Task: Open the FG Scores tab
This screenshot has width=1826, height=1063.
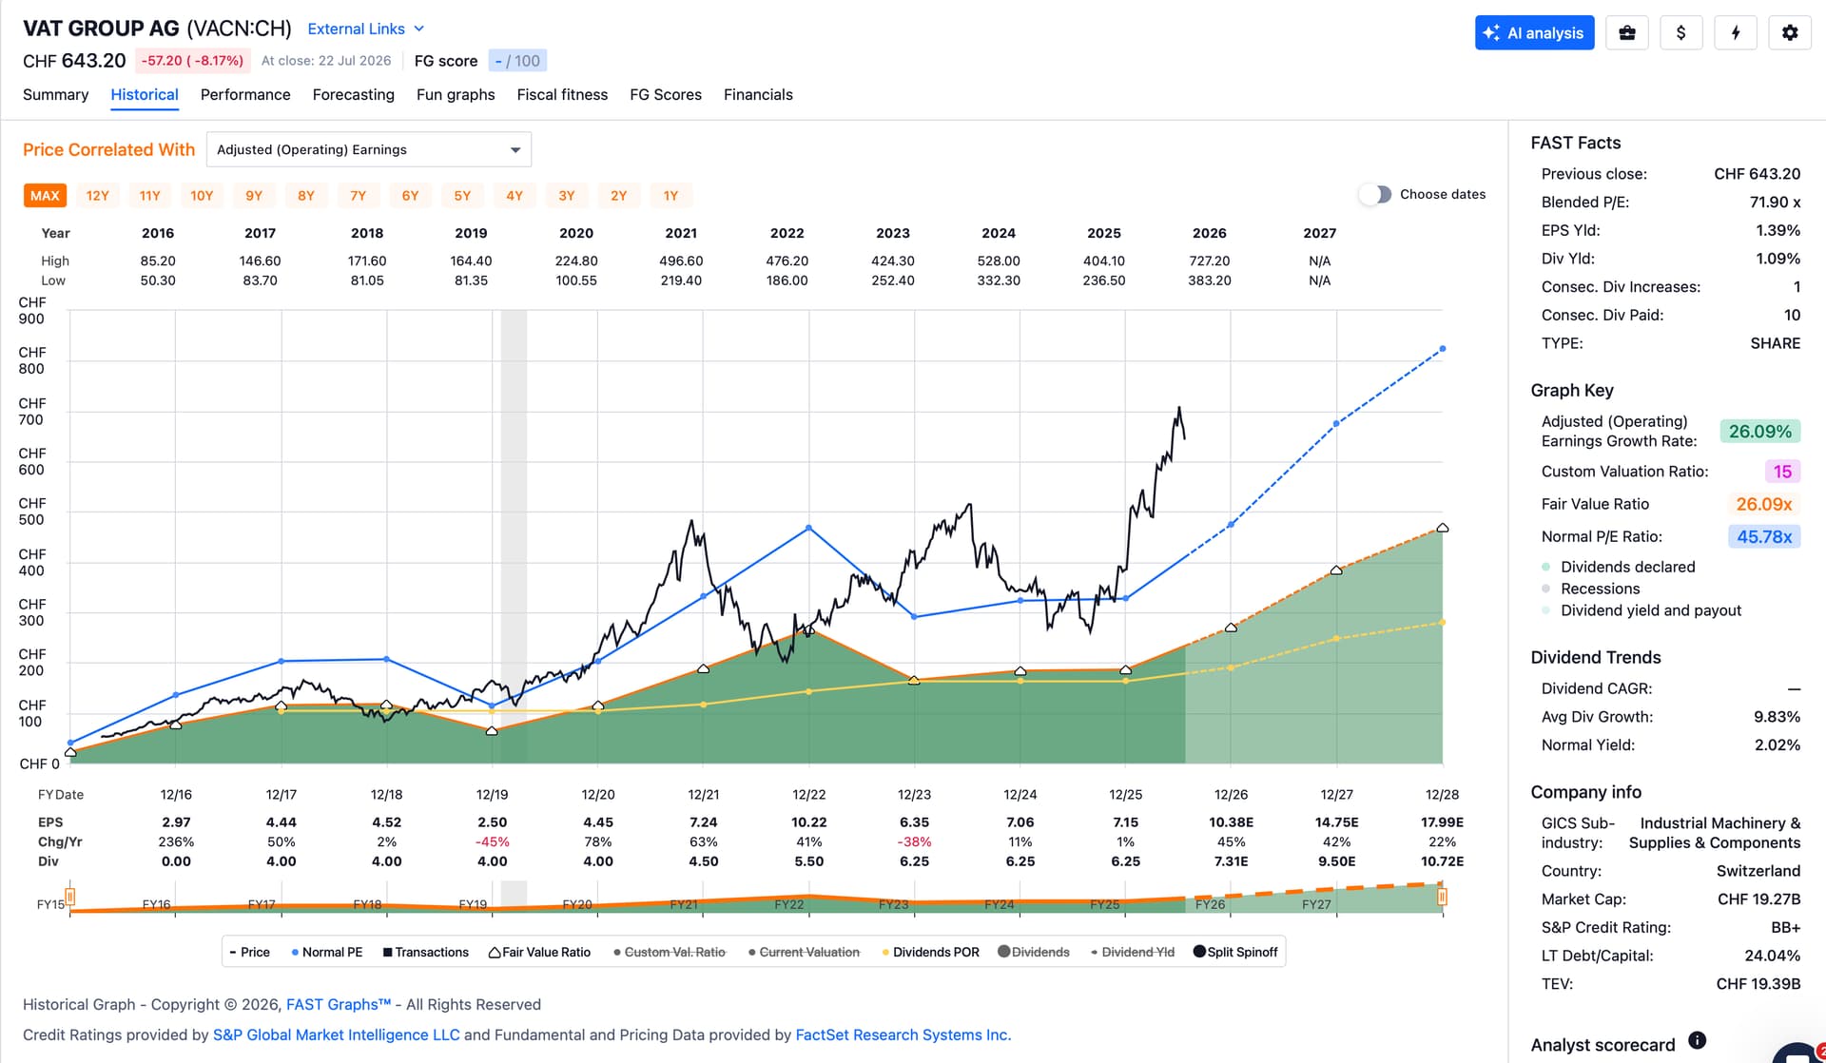Action: point(666,94)
